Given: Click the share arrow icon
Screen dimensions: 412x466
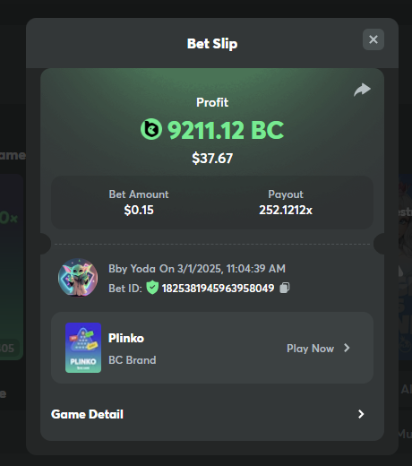Looking at the screenshot, I should (x=362, y=90).
